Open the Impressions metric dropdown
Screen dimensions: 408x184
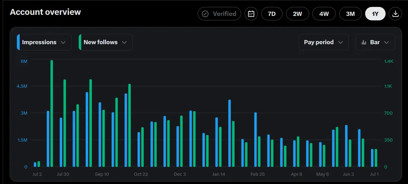pos(44,42)
